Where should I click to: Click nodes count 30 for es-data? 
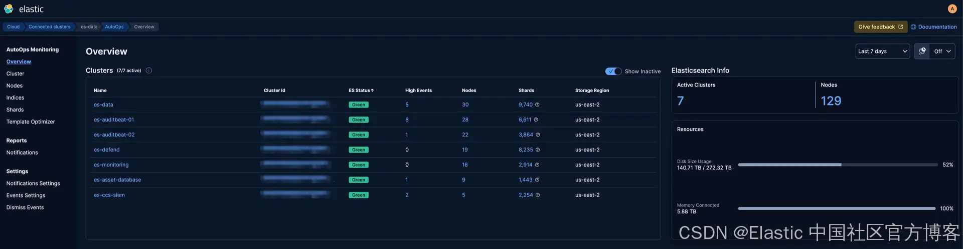pos(465,104)
